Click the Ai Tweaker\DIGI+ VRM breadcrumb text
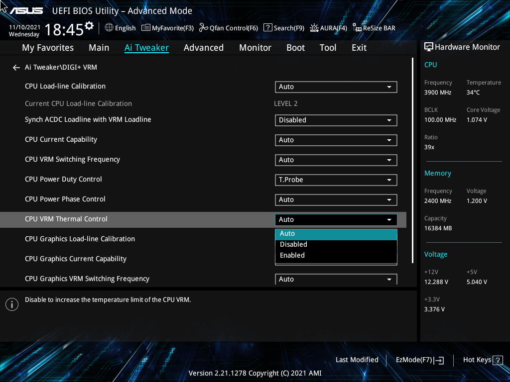The width and height of the screenshot is (510, 382). (x=61, y=67)
